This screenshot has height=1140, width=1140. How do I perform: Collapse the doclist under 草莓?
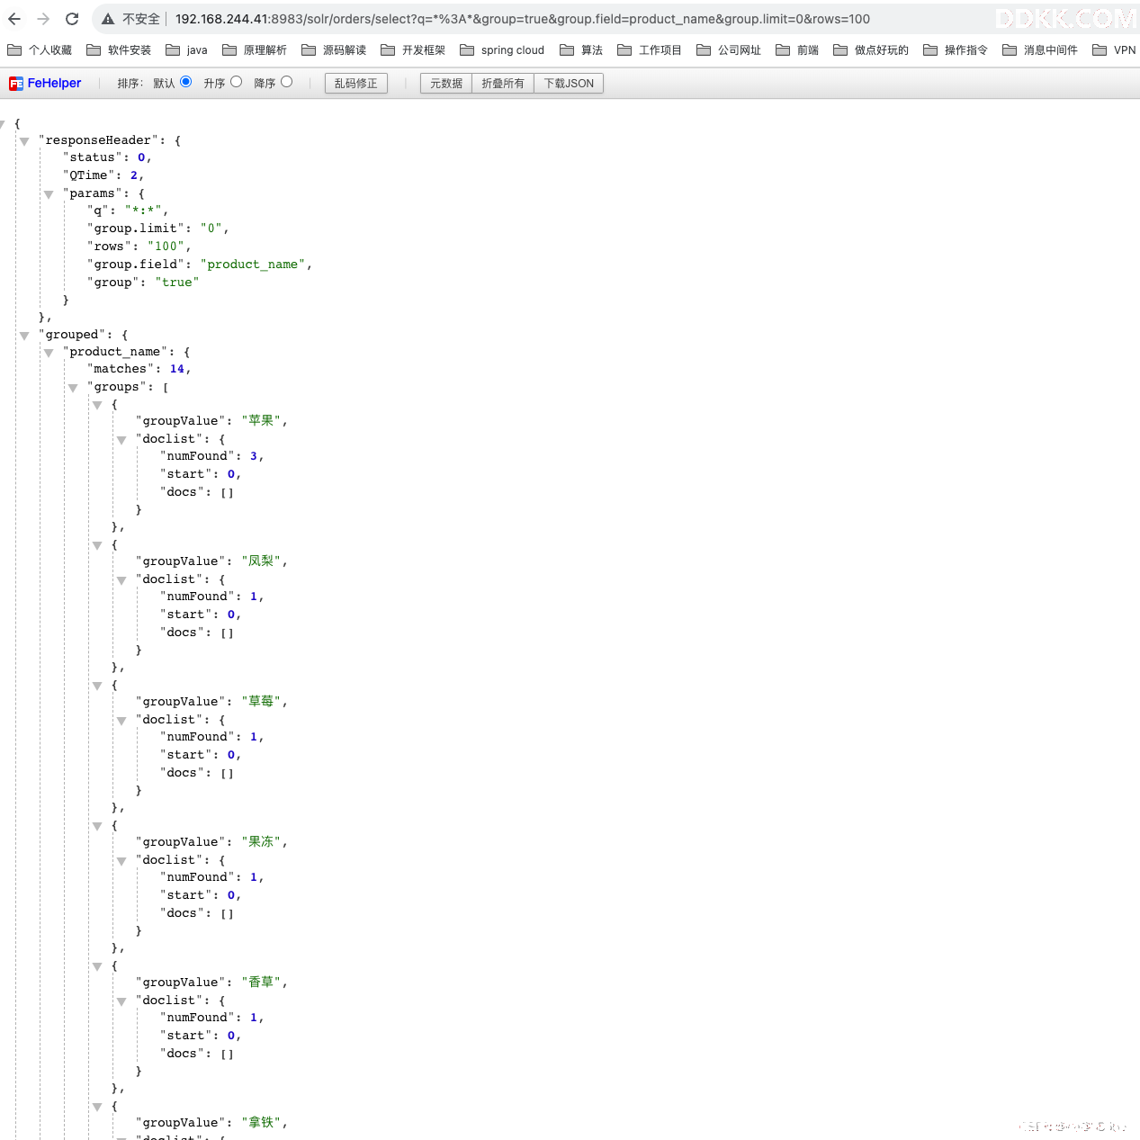[121, 721]
